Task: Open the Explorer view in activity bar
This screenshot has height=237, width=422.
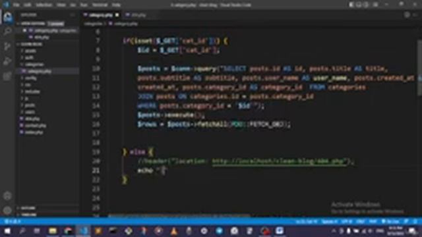Action: pyautogui.click(x=7, y=18)
